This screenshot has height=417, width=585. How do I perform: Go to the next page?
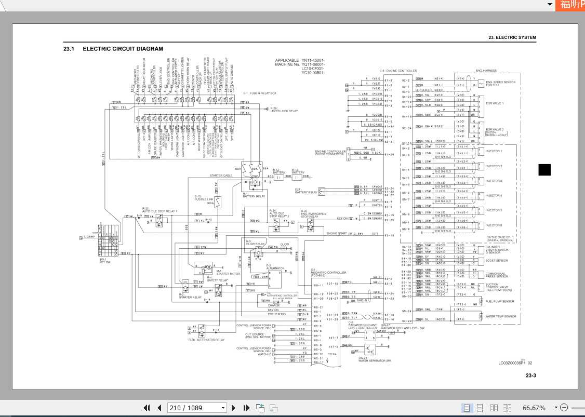[234, 408]
